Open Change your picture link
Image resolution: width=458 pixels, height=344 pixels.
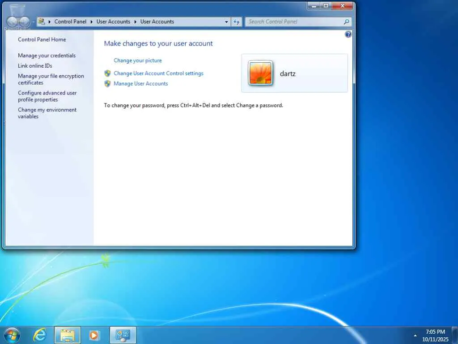138,60
